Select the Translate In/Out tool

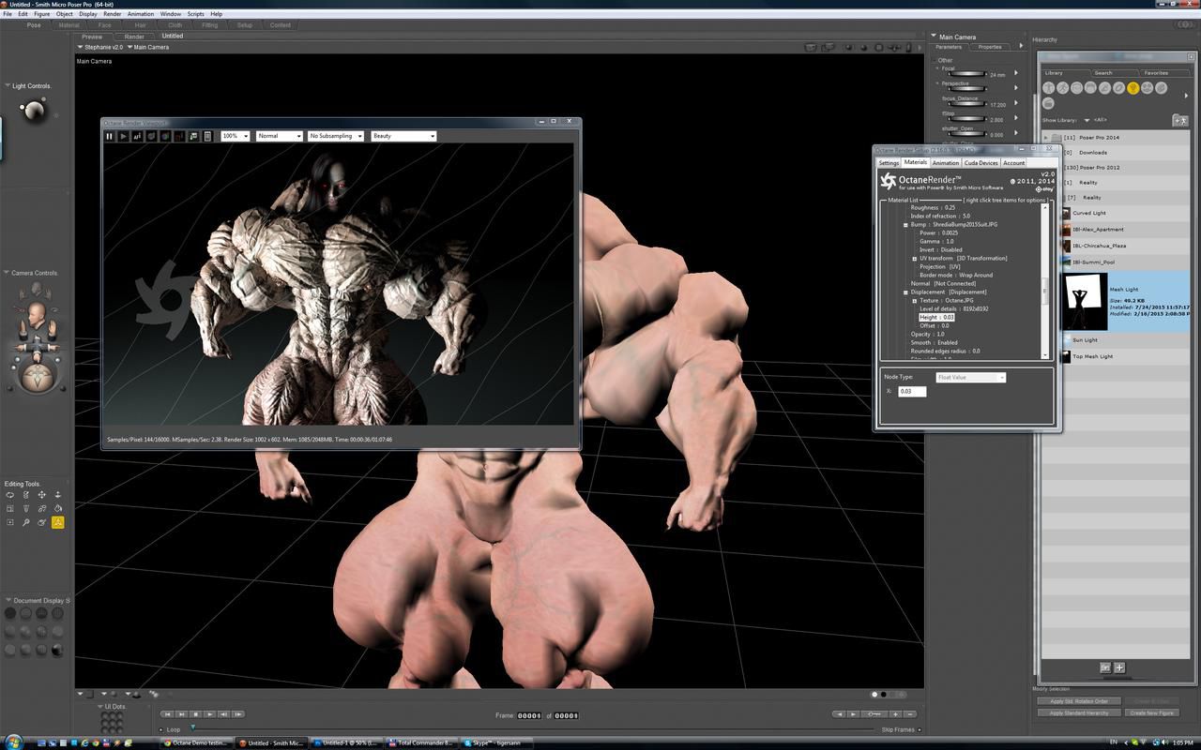[58, 495]
